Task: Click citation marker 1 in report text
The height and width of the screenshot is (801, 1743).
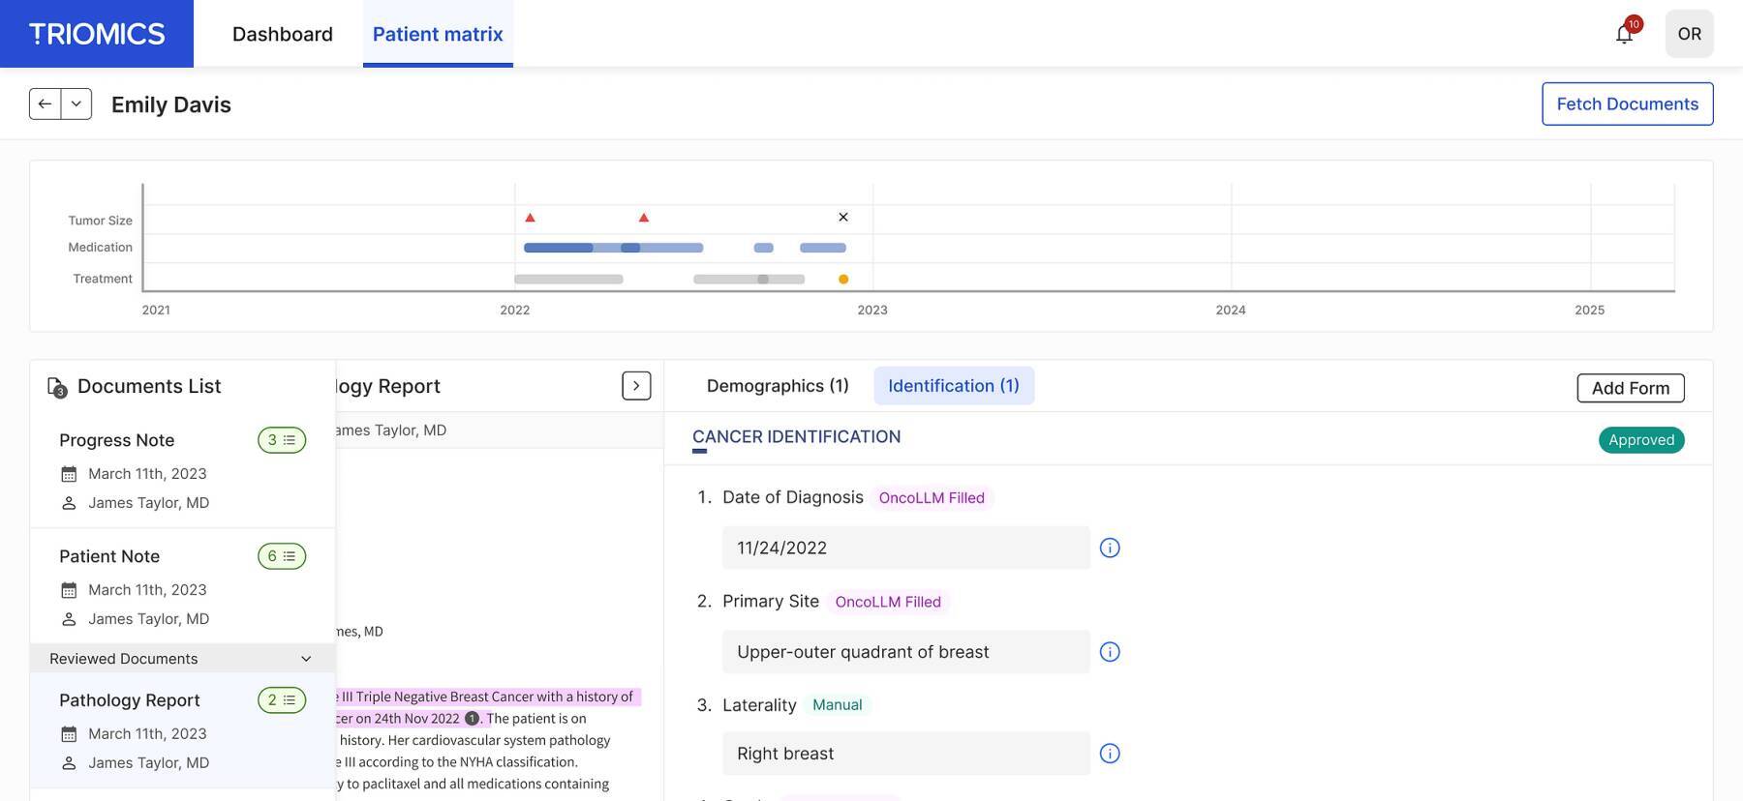Action: [x=472, y=719]
